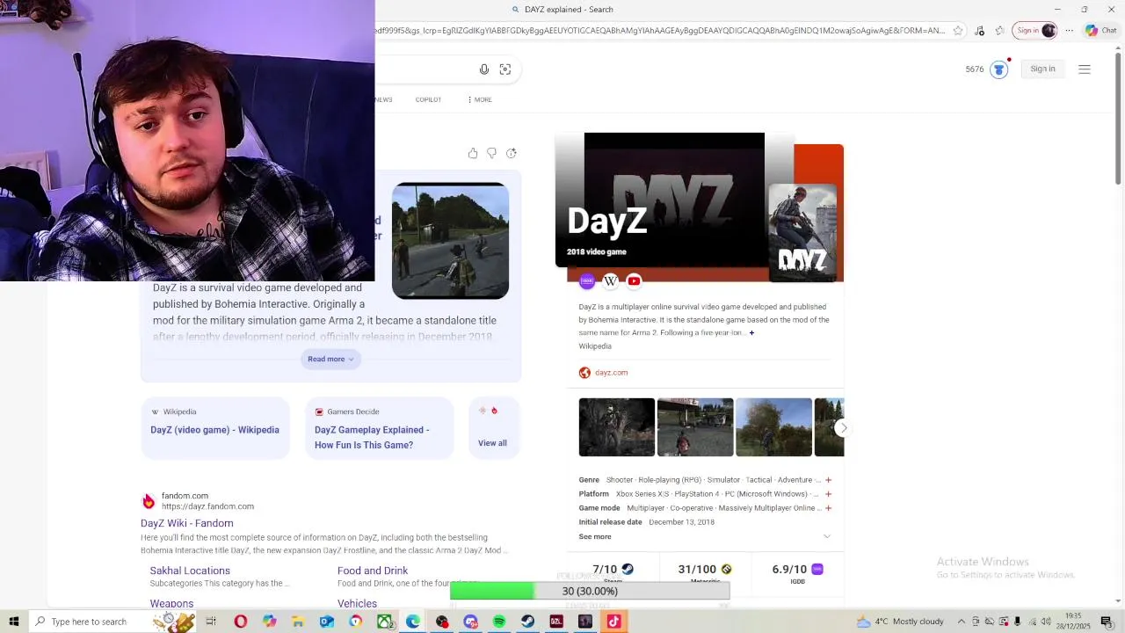Click browser profile Sign in button
This screenshot has width=1125, height=633.
pos(1034,31)
